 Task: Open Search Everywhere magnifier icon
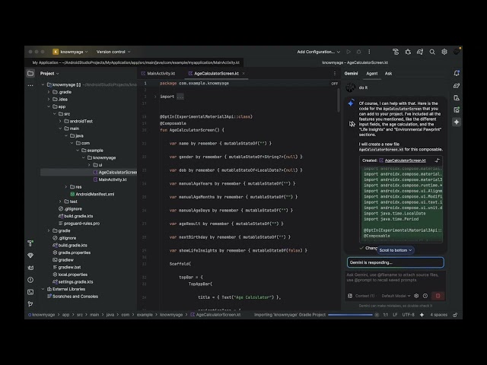click(x=432, y=52)
